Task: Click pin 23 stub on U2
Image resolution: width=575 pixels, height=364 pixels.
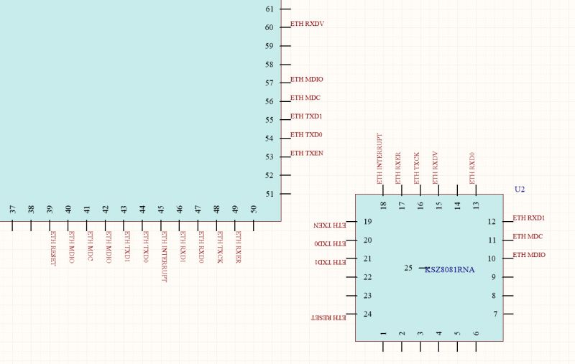Action: point(351,296)
